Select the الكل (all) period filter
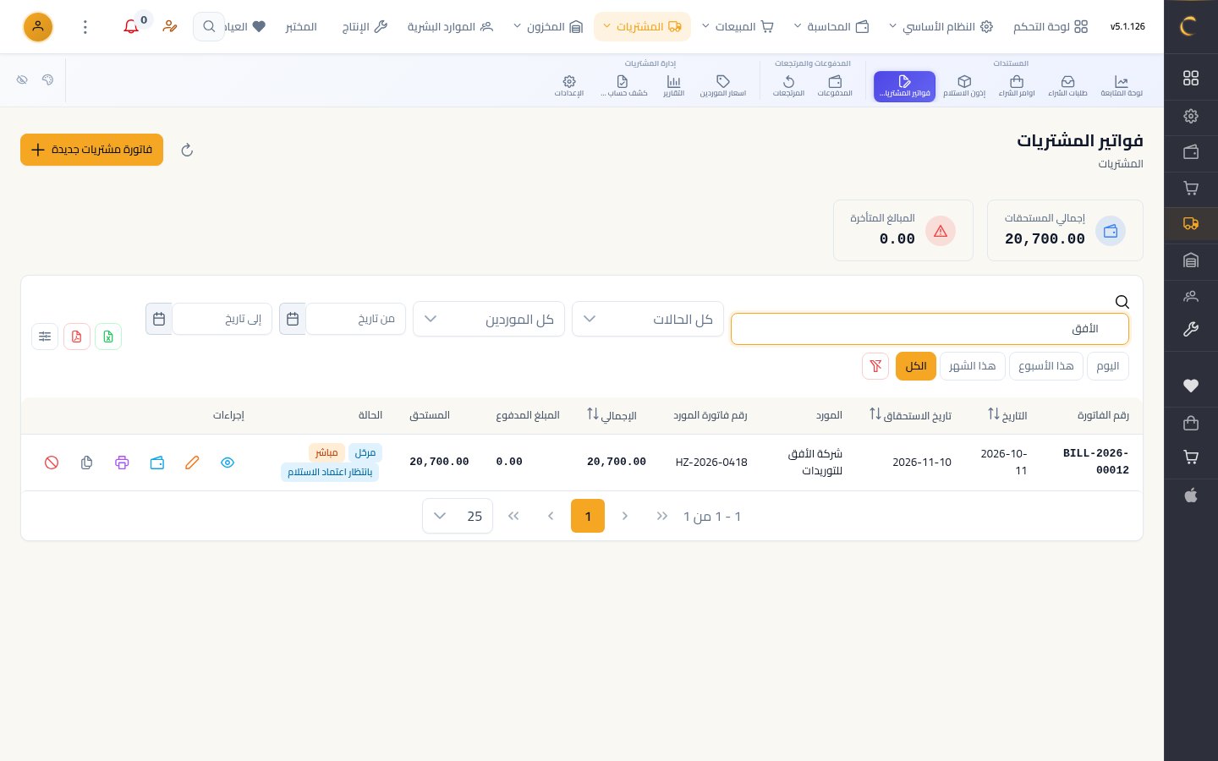This screenshot has width=1218, height=761. click(916, 366)
